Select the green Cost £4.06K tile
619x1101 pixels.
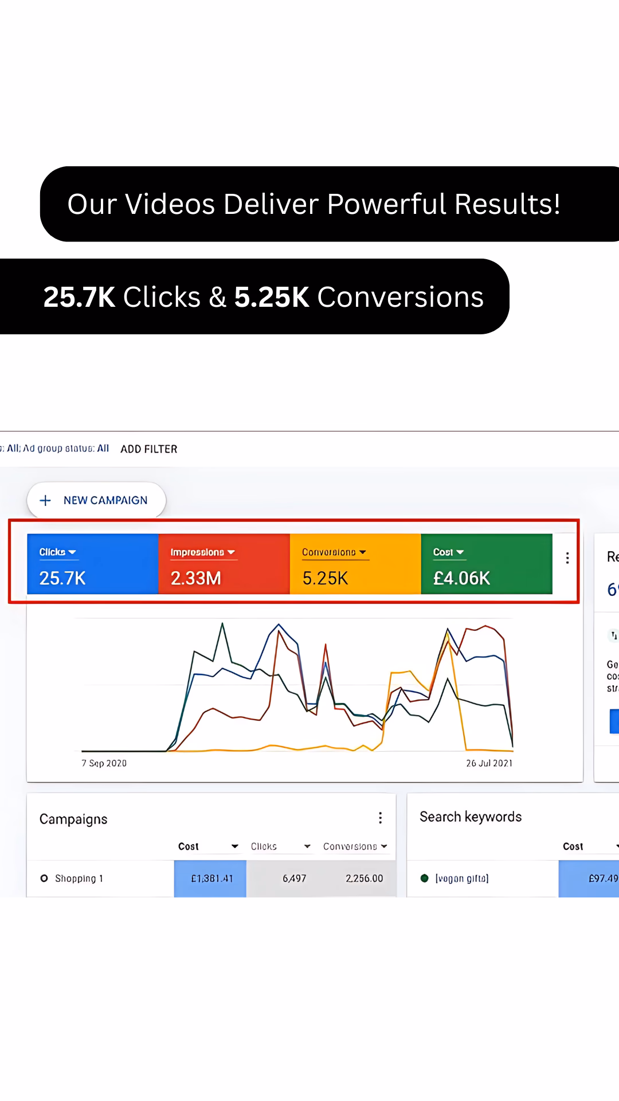487,564
